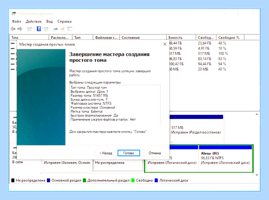This screenshot has height=200, width=269.
Task: Toggle the action pane toolbar icon
Action: click(x=46, y=29)
